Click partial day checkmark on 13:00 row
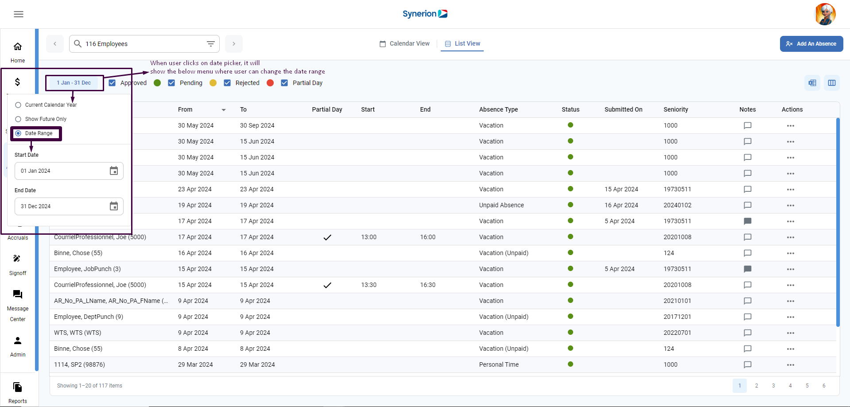This screenshot has height=407, width=850. (327, 237)
